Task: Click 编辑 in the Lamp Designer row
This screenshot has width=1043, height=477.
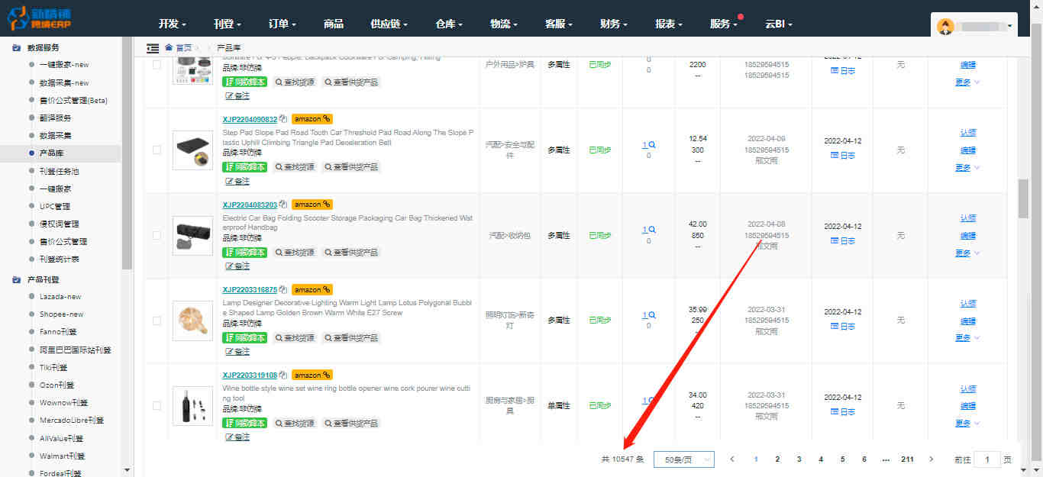Action: pyautogui.click(x=967, y=321)
